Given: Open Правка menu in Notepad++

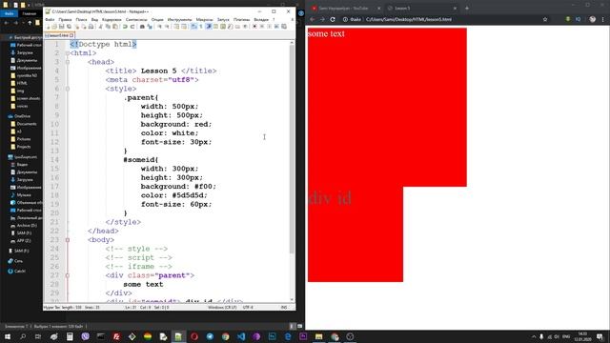Looking at the screenshot, I should pyautogui.click(x=65, y=19).
